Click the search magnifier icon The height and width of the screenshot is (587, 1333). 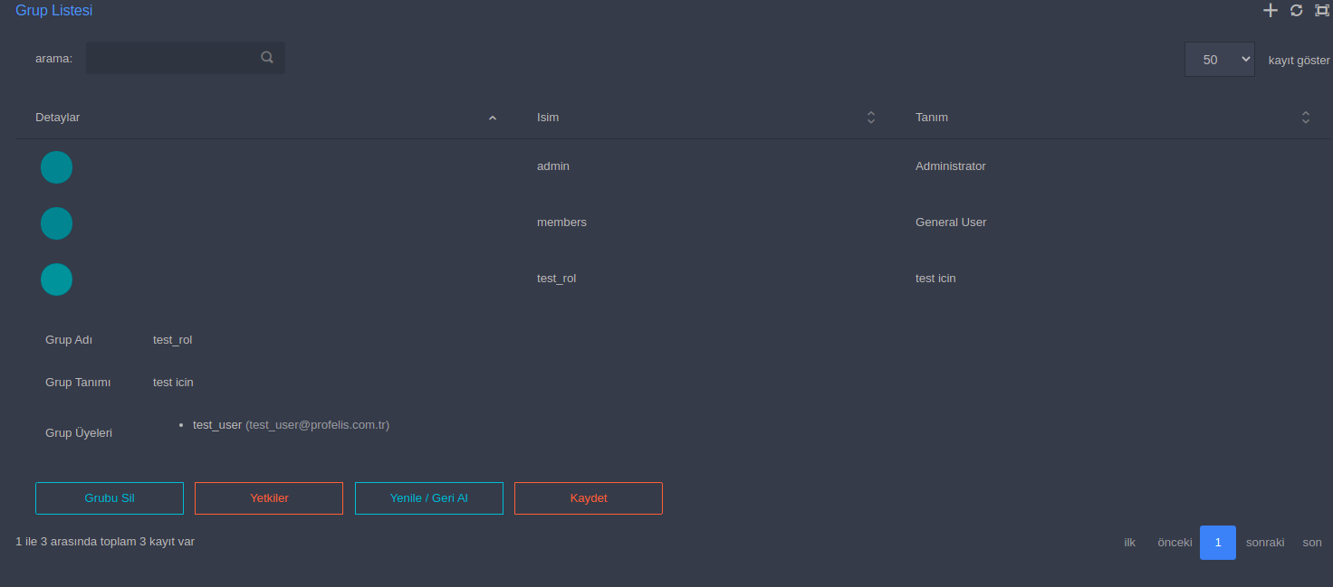point(267,57)
